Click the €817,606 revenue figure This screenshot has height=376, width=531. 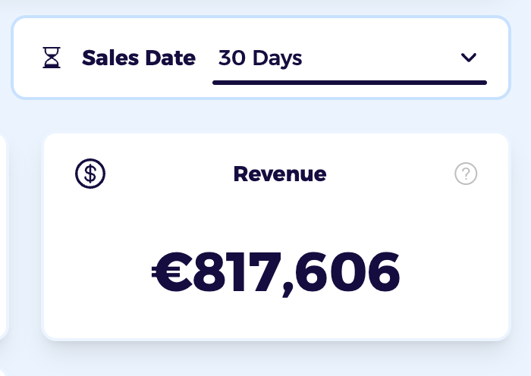pyautogui.click(x=276, y=272)
